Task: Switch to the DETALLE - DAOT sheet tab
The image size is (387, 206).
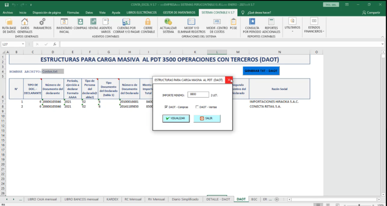Action: 218,199
